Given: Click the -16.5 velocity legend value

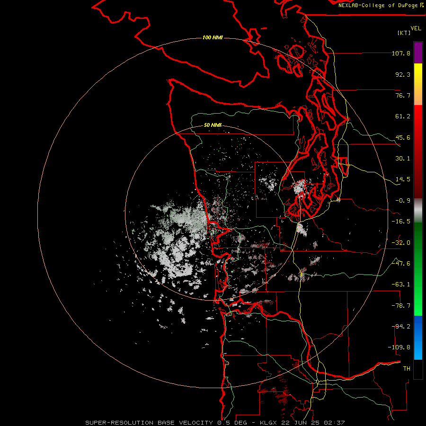Looking at the screenshot, I should [401, 222].
